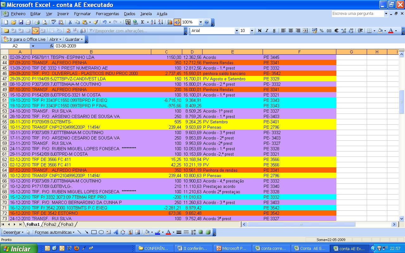Apply the red font color A
Image resolution: width=405 pixels, height=253 pixels.
(391, 31)
